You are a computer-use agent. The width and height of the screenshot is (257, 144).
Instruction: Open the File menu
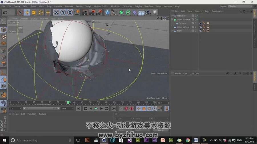pos(3,6)
